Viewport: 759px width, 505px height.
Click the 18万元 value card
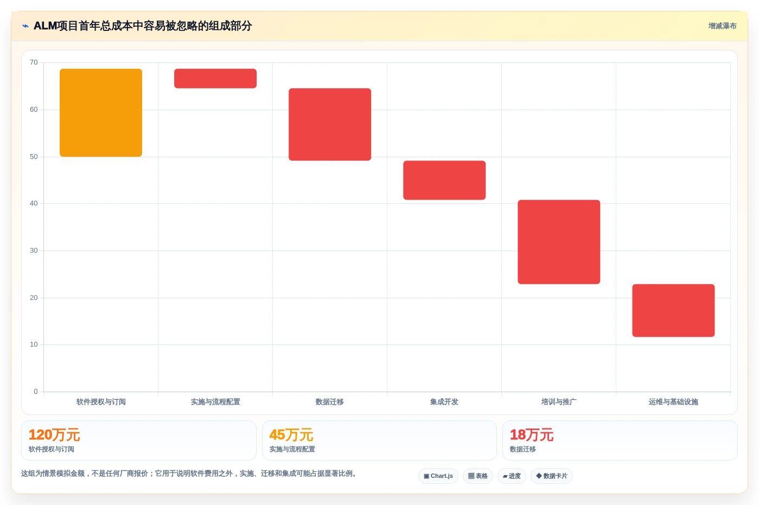click(620, 440)
